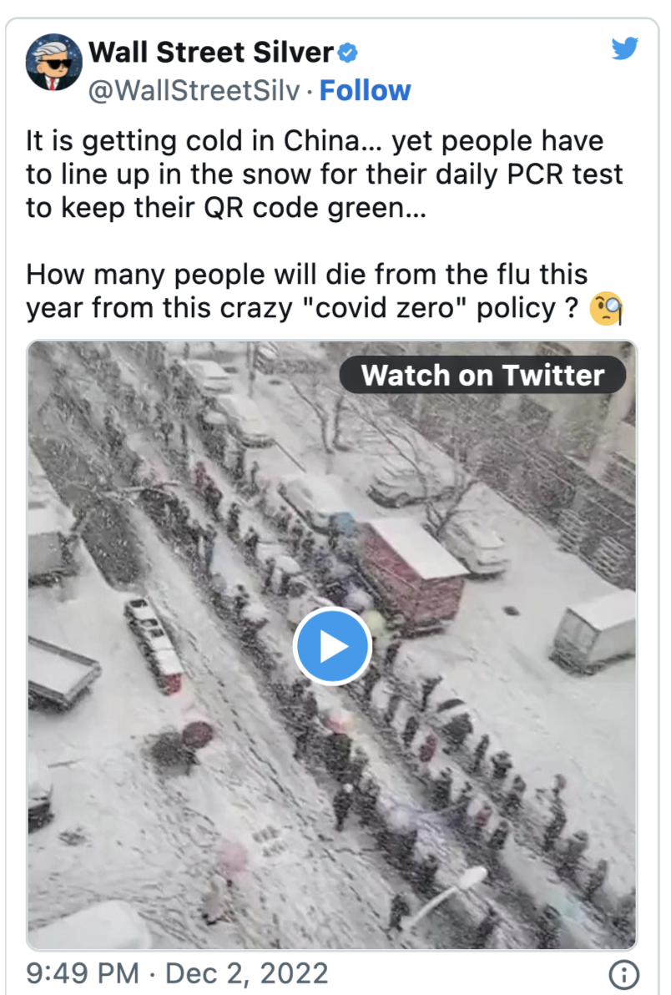Click the dark red umbrella in the snow
The image size is (671, 995).
(x=197, y=735)
